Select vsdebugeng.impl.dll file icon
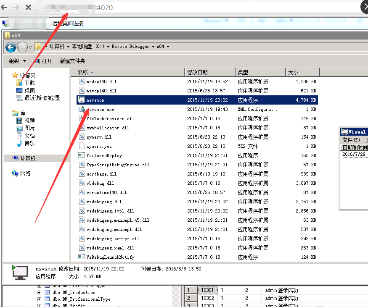 coord(82,211)
